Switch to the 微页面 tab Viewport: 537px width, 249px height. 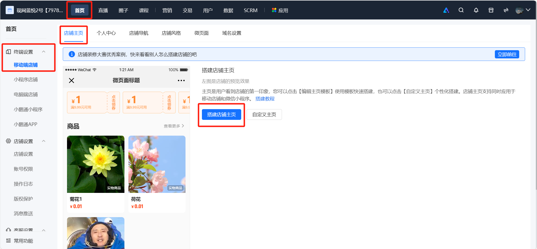(201, 33)
